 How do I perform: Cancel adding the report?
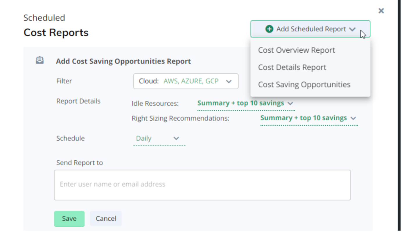(106, 218)
